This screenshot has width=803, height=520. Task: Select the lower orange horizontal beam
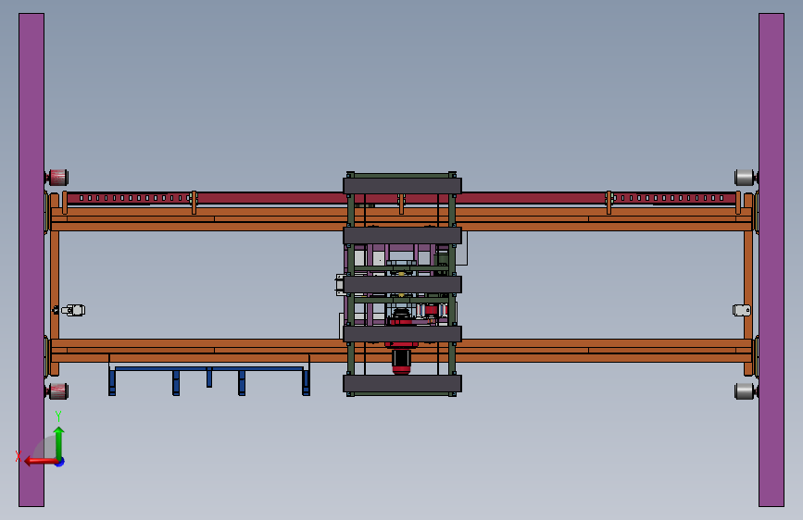402,351
